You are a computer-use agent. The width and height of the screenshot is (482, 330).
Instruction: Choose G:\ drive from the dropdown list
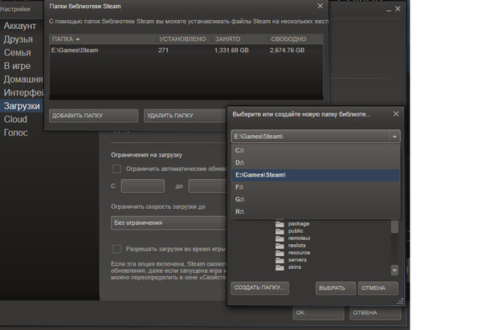(316, 199)
